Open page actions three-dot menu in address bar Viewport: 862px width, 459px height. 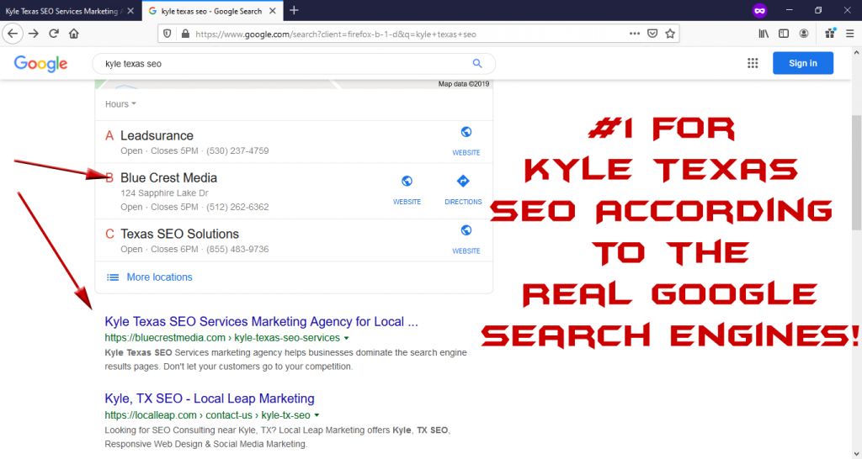(634, 34)
